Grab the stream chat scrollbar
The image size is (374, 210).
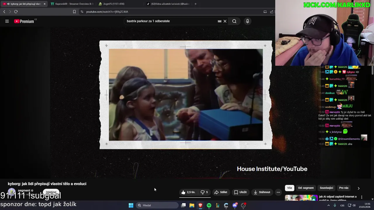pos(372,70)
